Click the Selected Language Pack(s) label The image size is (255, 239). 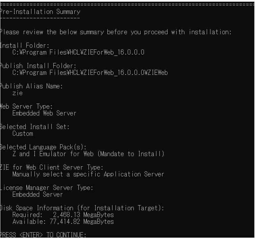coord(43,147)
